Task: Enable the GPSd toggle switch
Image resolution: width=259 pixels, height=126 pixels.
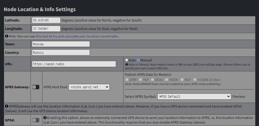Action: pyautogui.click(x=36, y=120)
